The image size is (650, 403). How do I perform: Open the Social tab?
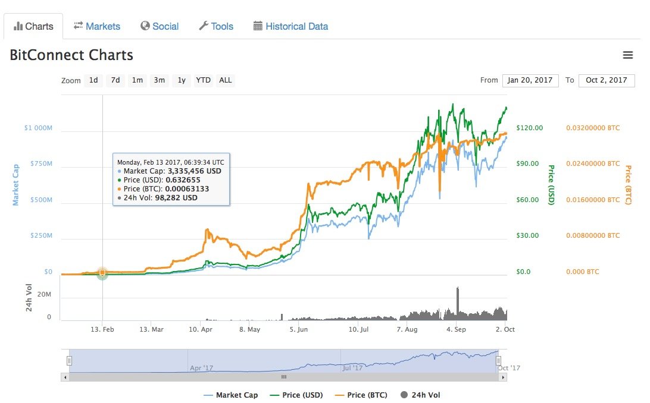[160, 26]
